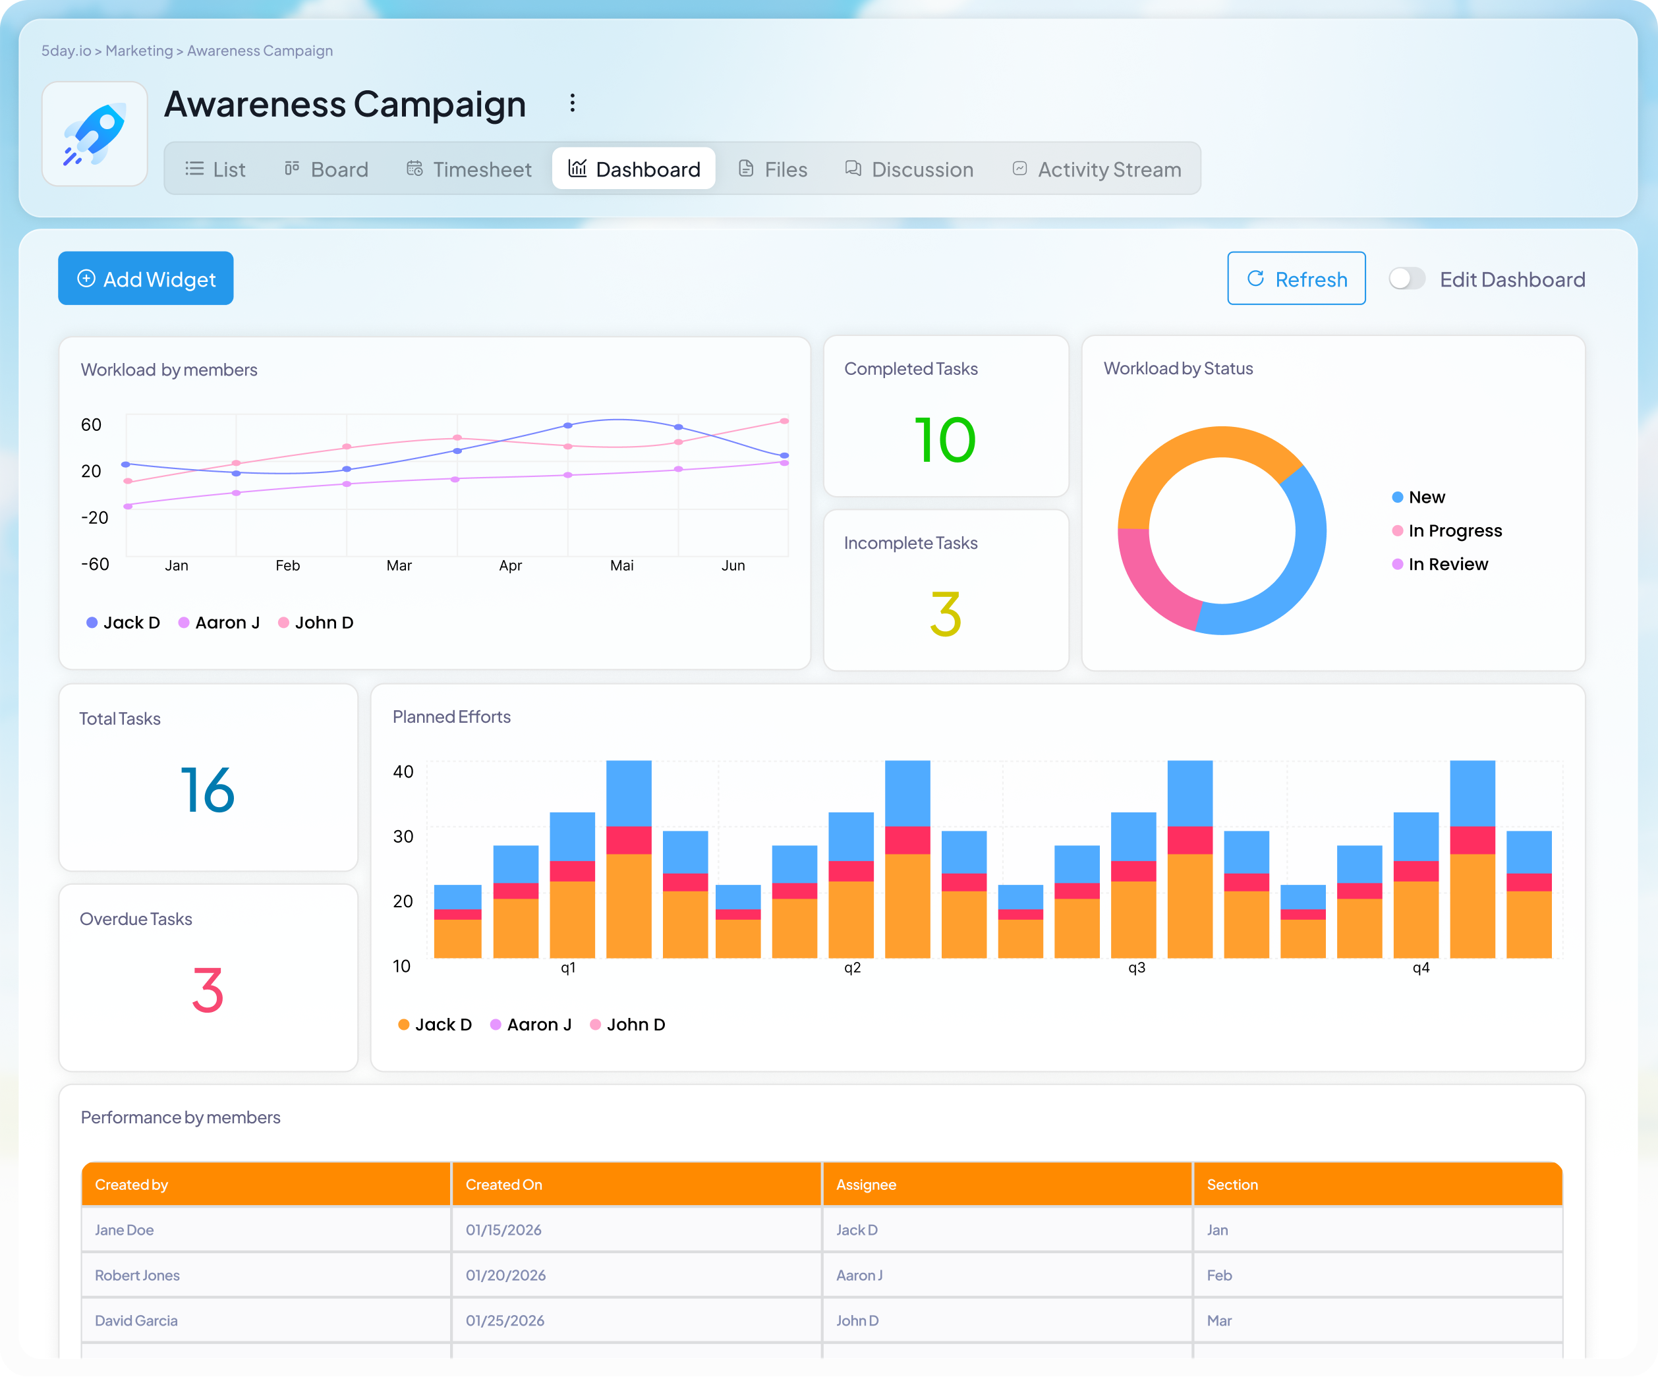The image size is (1658, 1377).
Task: Toggle In Review legend entry
Action: click(x=1440, y=565)
